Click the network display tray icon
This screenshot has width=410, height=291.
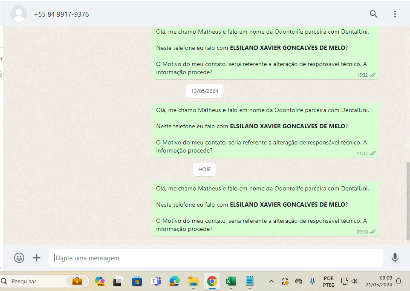[345, 281]
